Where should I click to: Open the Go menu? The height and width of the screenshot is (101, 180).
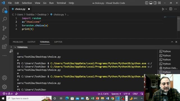pyautogui.click(x=45, y=3)
